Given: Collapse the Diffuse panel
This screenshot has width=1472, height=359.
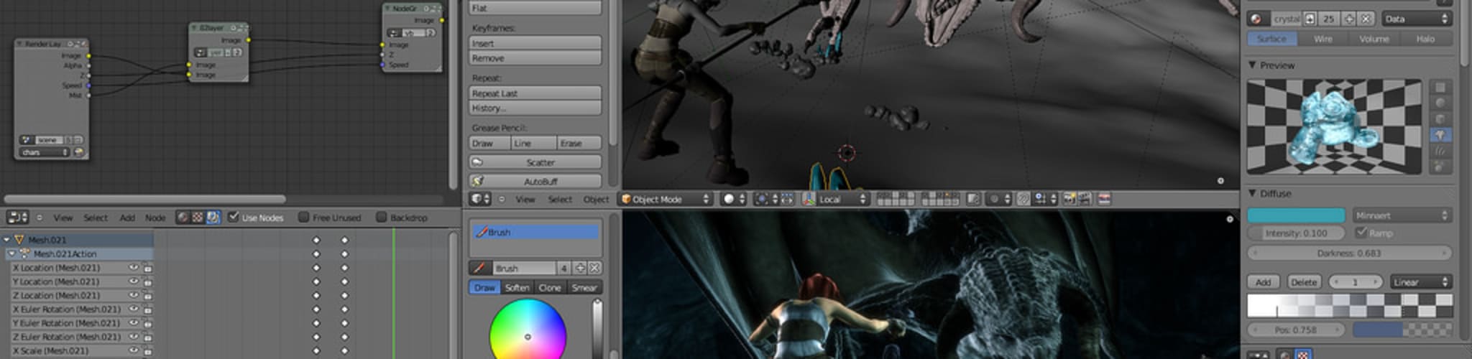Looking at the screenshot, I should coord(1253,194).
